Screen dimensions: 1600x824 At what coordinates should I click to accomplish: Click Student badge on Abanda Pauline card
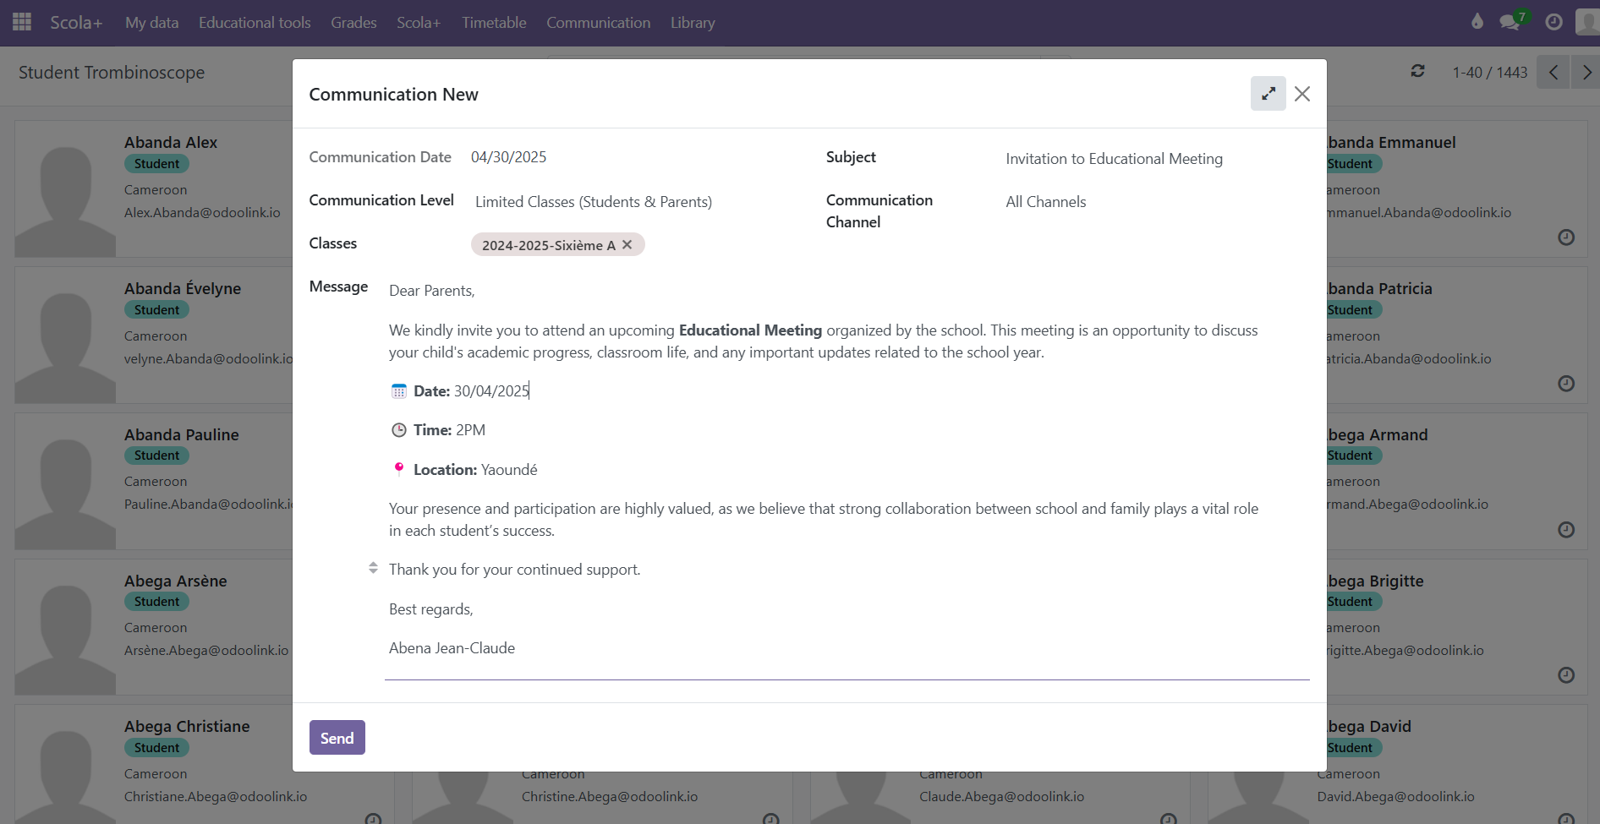(x=156, y=456)
